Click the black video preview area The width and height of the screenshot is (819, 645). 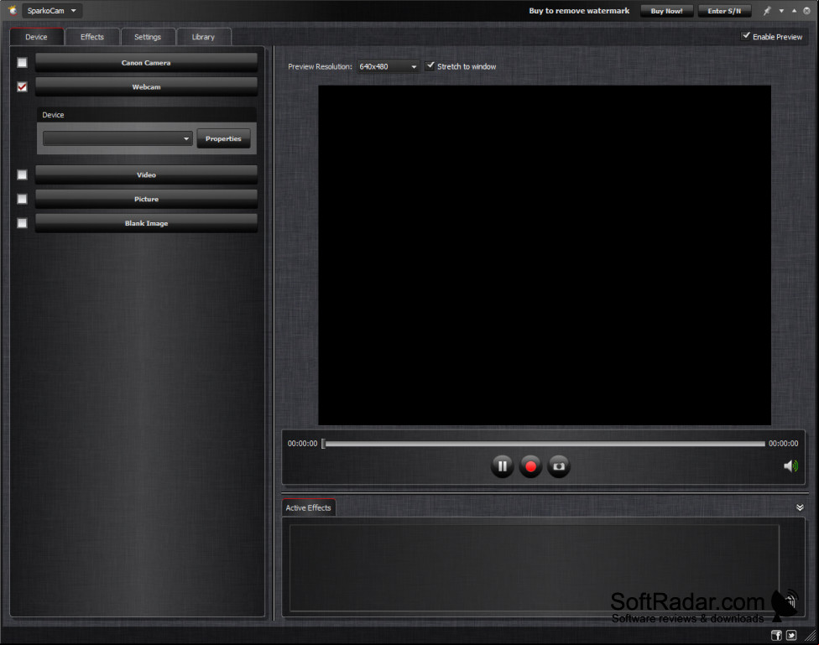click(x=545, y=255)
